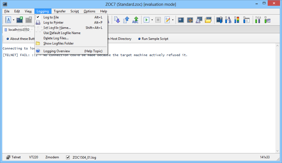
Task: Open the Logging Overview help topic
Action: pos(71,51)
